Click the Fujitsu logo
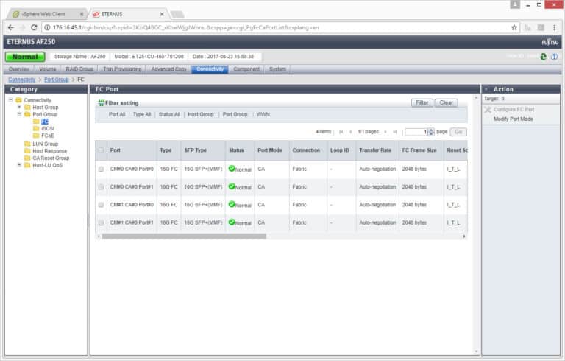Screen dimensions: 565x361 point(550,42)
